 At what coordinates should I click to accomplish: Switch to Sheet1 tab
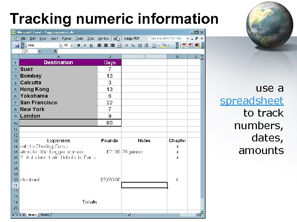(32, 215)
